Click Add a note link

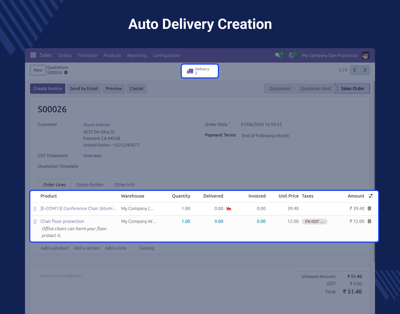[116, 248]
